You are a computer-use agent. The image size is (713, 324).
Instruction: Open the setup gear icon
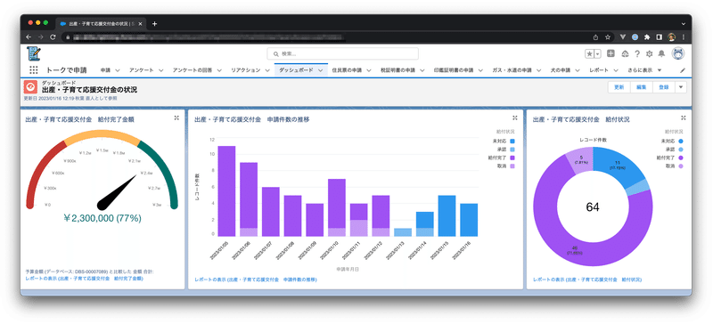click(x=650, y=53)
